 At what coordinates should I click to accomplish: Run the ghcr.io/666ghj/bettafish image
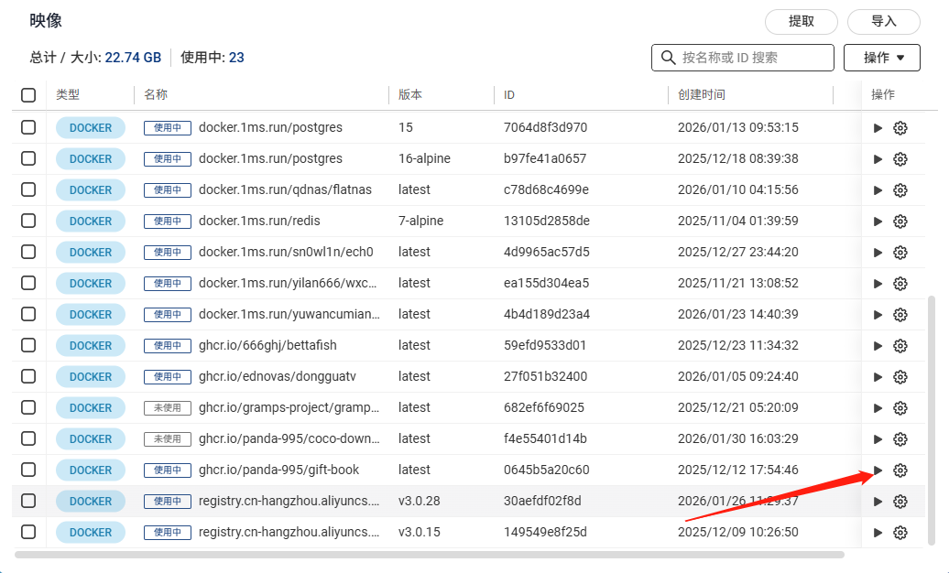coord(878,346)
